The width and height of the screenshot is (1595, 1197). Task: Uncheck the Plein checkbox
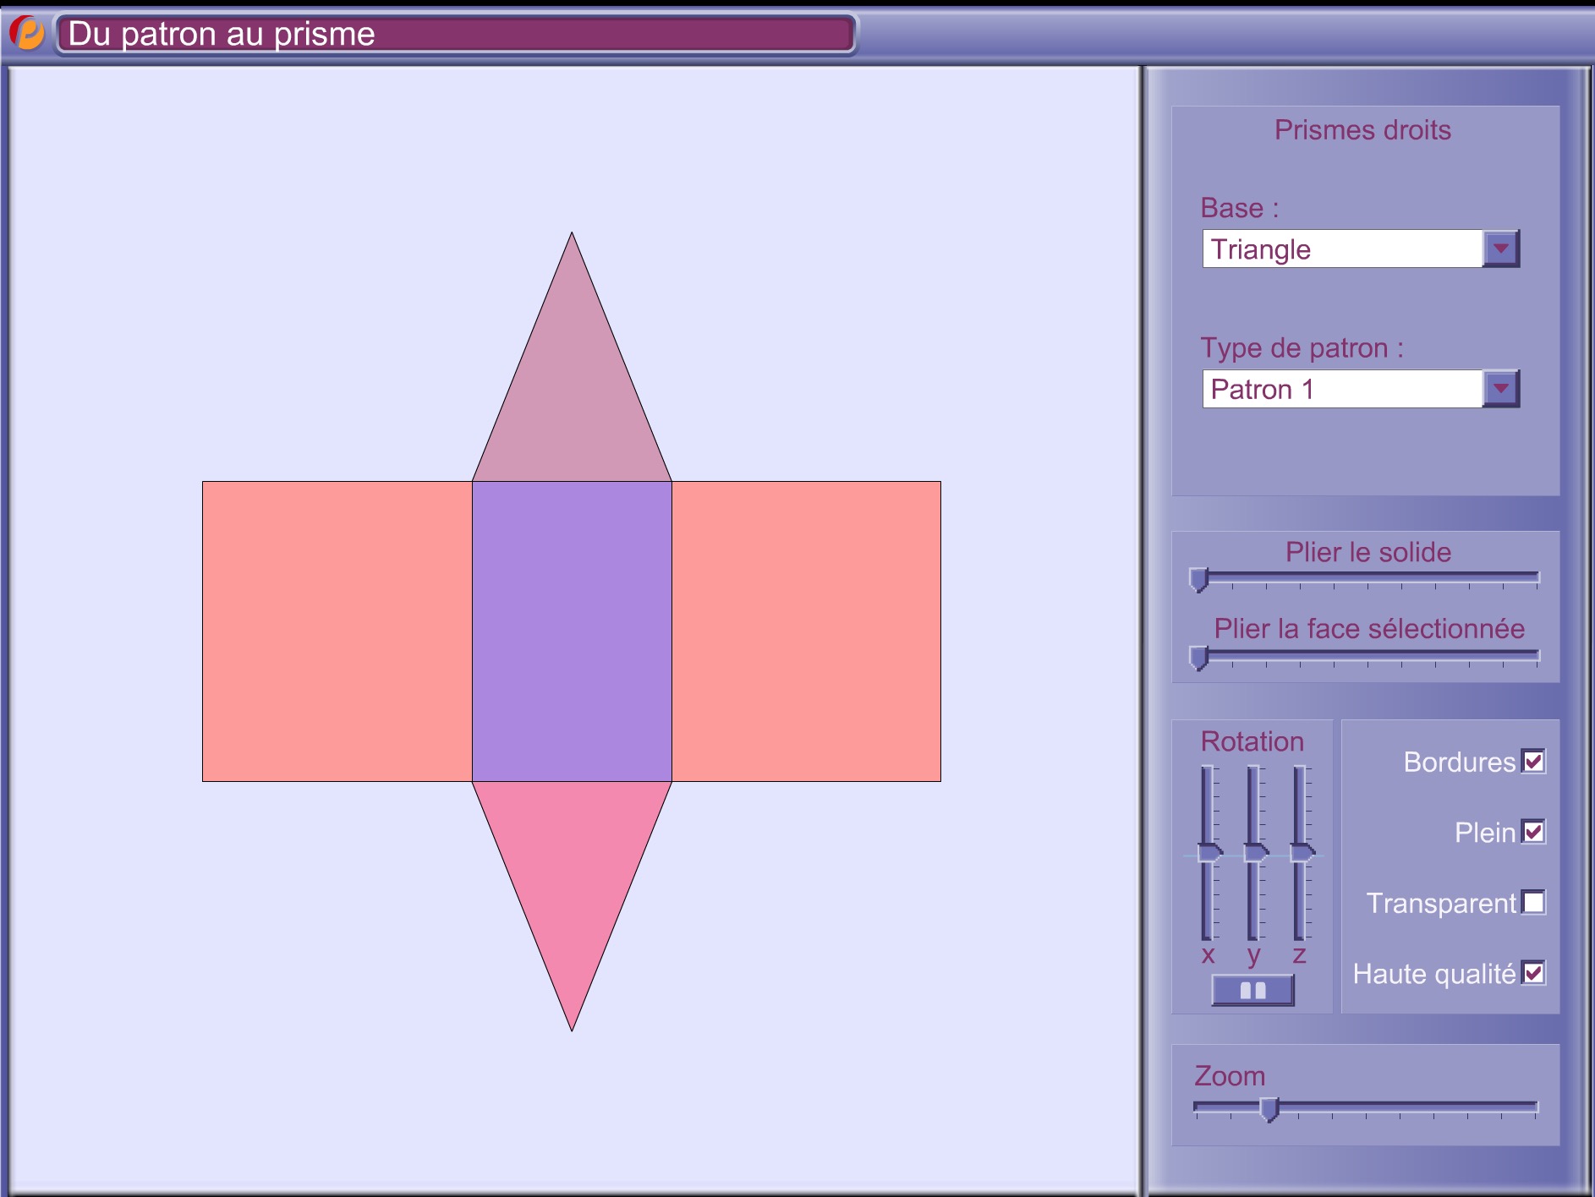point(1533,832)
